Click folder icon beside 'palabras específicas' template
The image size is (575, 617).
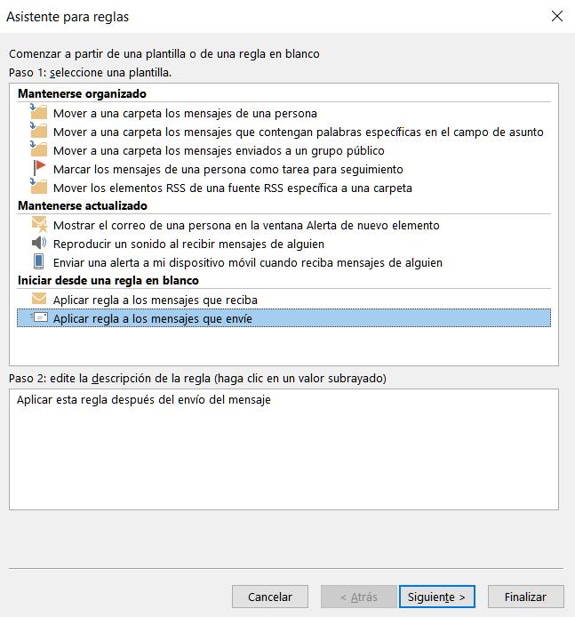pyautogui.click(x=38, y=132)
